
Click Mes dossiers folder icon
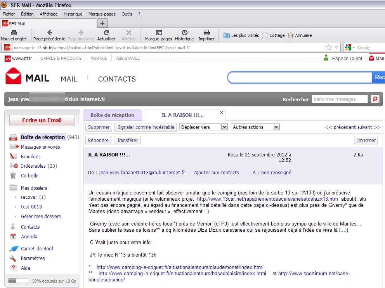click(13, 188)
